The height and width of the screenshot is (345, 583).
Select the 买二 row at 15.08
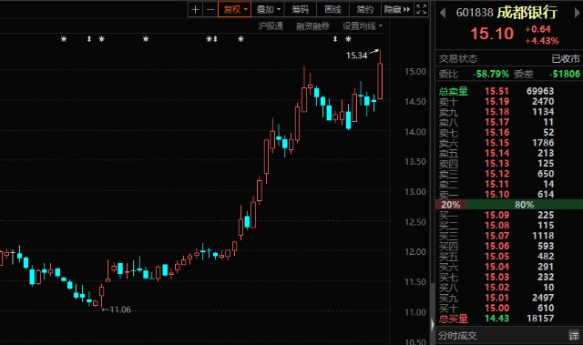coord(509,226)
